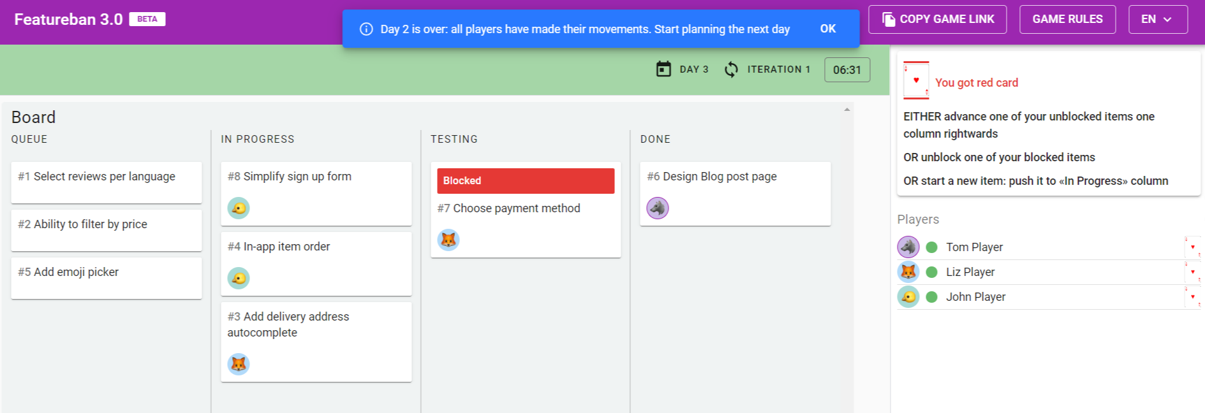This screenshot has height=413, width=1205.
Task: Click the chick avatar on Simplify sign up form card
Action: coord(239,208)
